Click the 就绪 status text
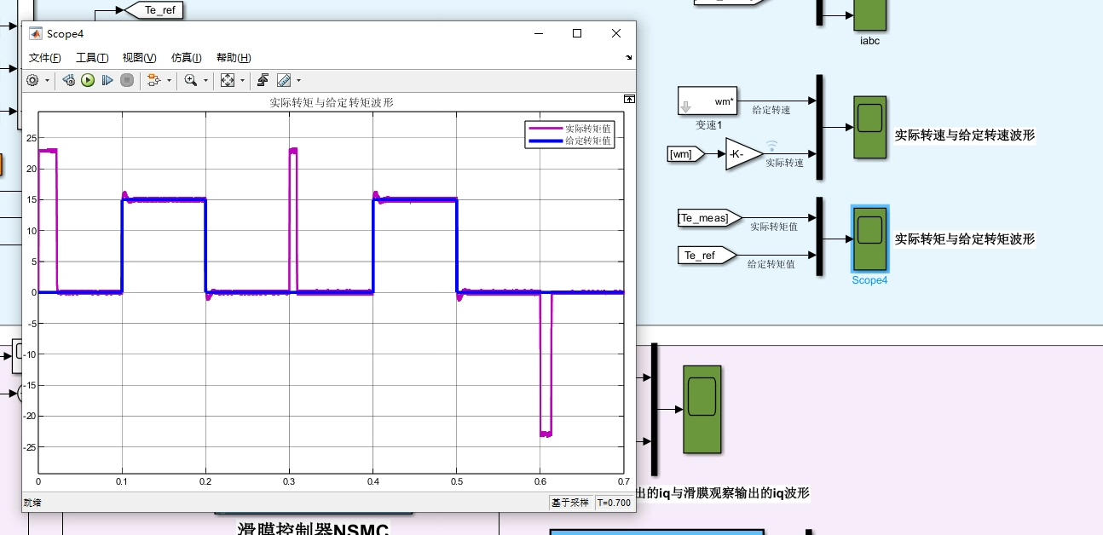 [32, 503]
